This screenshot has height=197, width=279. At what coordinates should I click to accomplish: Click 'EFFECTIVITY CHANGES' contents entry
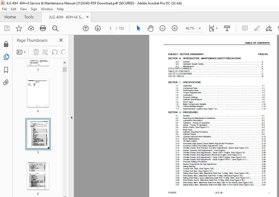tap(180, 69)
